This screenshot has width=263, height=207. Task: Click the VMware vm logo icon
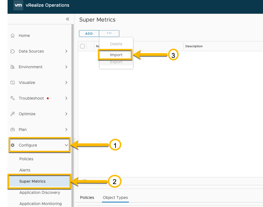pyautogui.click(x=18, y=5)
